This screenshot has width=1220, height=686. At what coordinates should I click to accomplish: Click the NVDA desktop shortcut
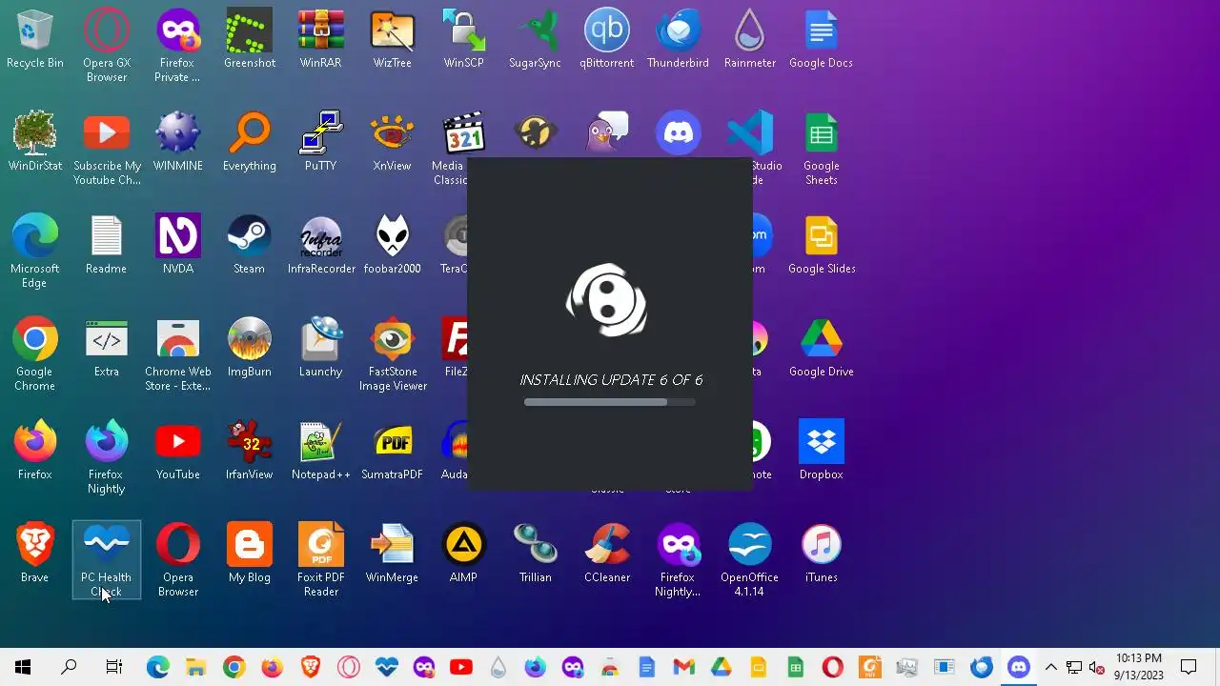177,246
